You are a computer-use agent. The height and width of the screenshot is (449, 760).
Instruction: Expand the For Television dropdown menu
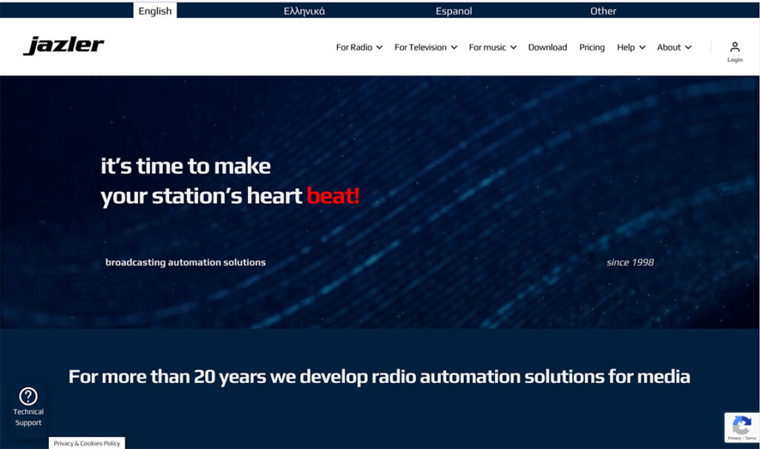425,47
